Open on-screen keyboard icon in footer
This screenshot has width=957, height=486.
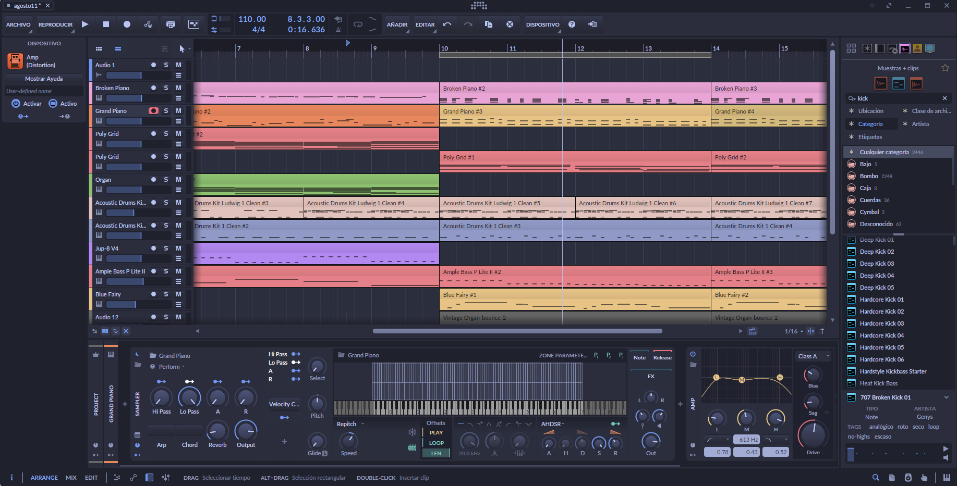tap(946, 477)
